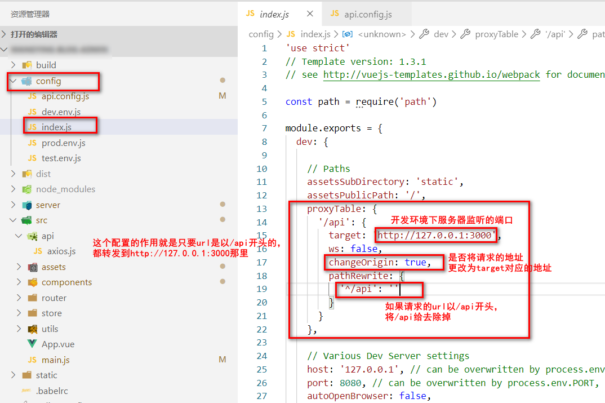Expand the store folder chevron
The image size is (605, 403).
click(19, 313)
